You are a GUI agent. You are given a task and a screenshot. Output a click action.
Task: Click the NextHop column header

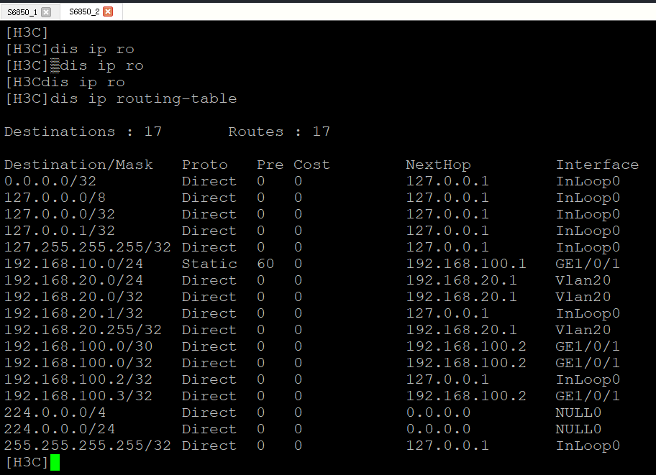[x=438, y=165]
